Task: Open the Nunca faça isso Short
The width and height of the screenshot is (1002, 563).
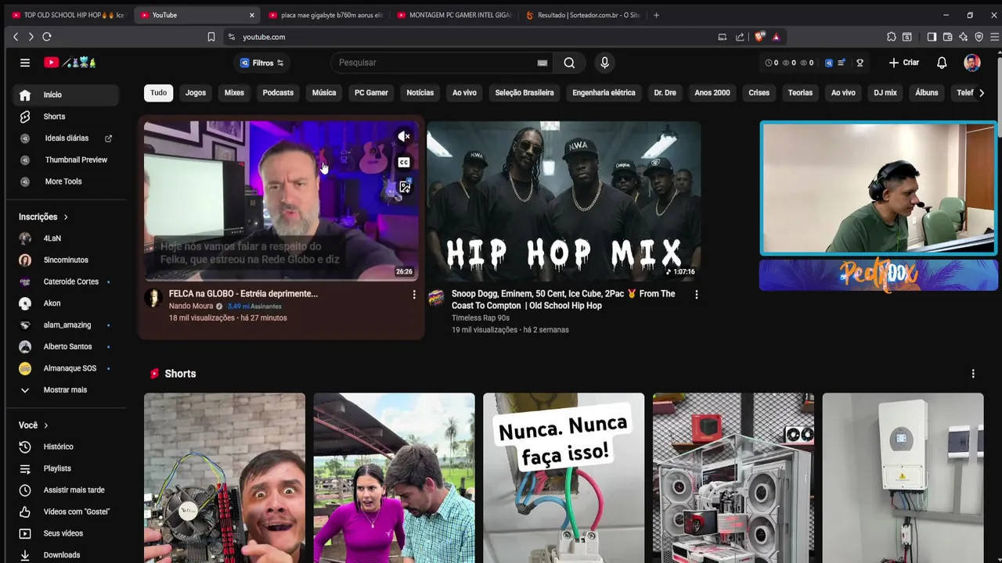Action: [564, 478]
